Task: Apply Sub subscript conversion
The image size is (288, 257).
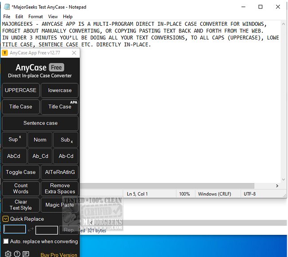Action: 66,140
